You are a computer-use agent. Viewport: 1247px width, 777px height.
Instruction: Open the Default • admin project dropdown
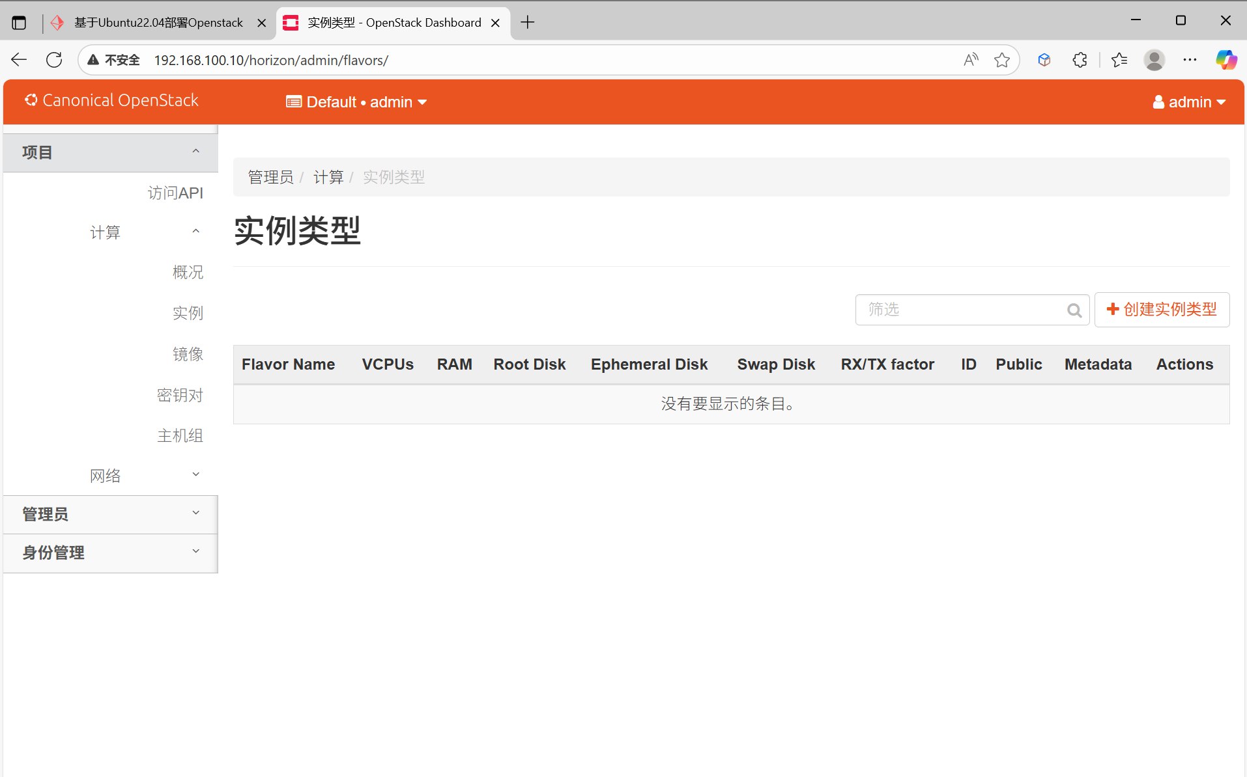click(356, 102)
